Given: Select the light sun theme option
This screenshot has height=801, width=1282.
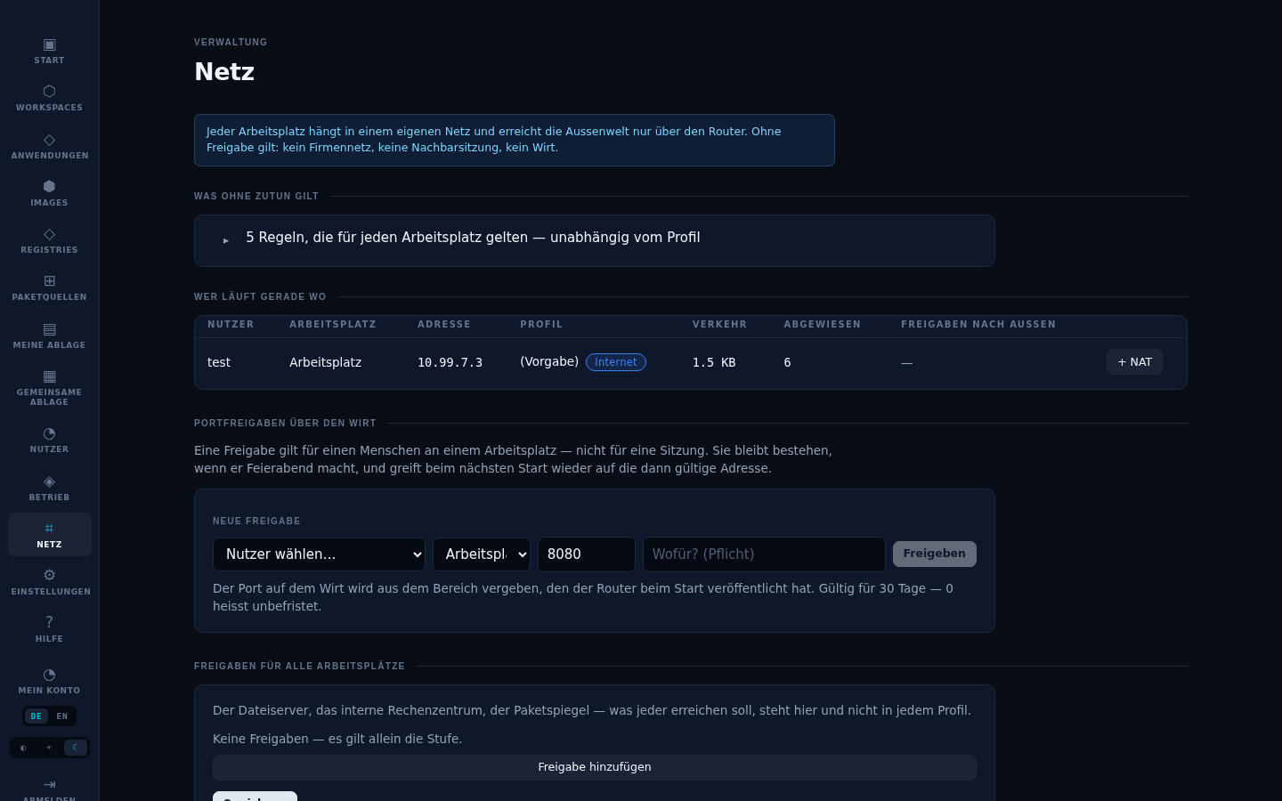Looking at the screenshot, I should coord(49,748).
